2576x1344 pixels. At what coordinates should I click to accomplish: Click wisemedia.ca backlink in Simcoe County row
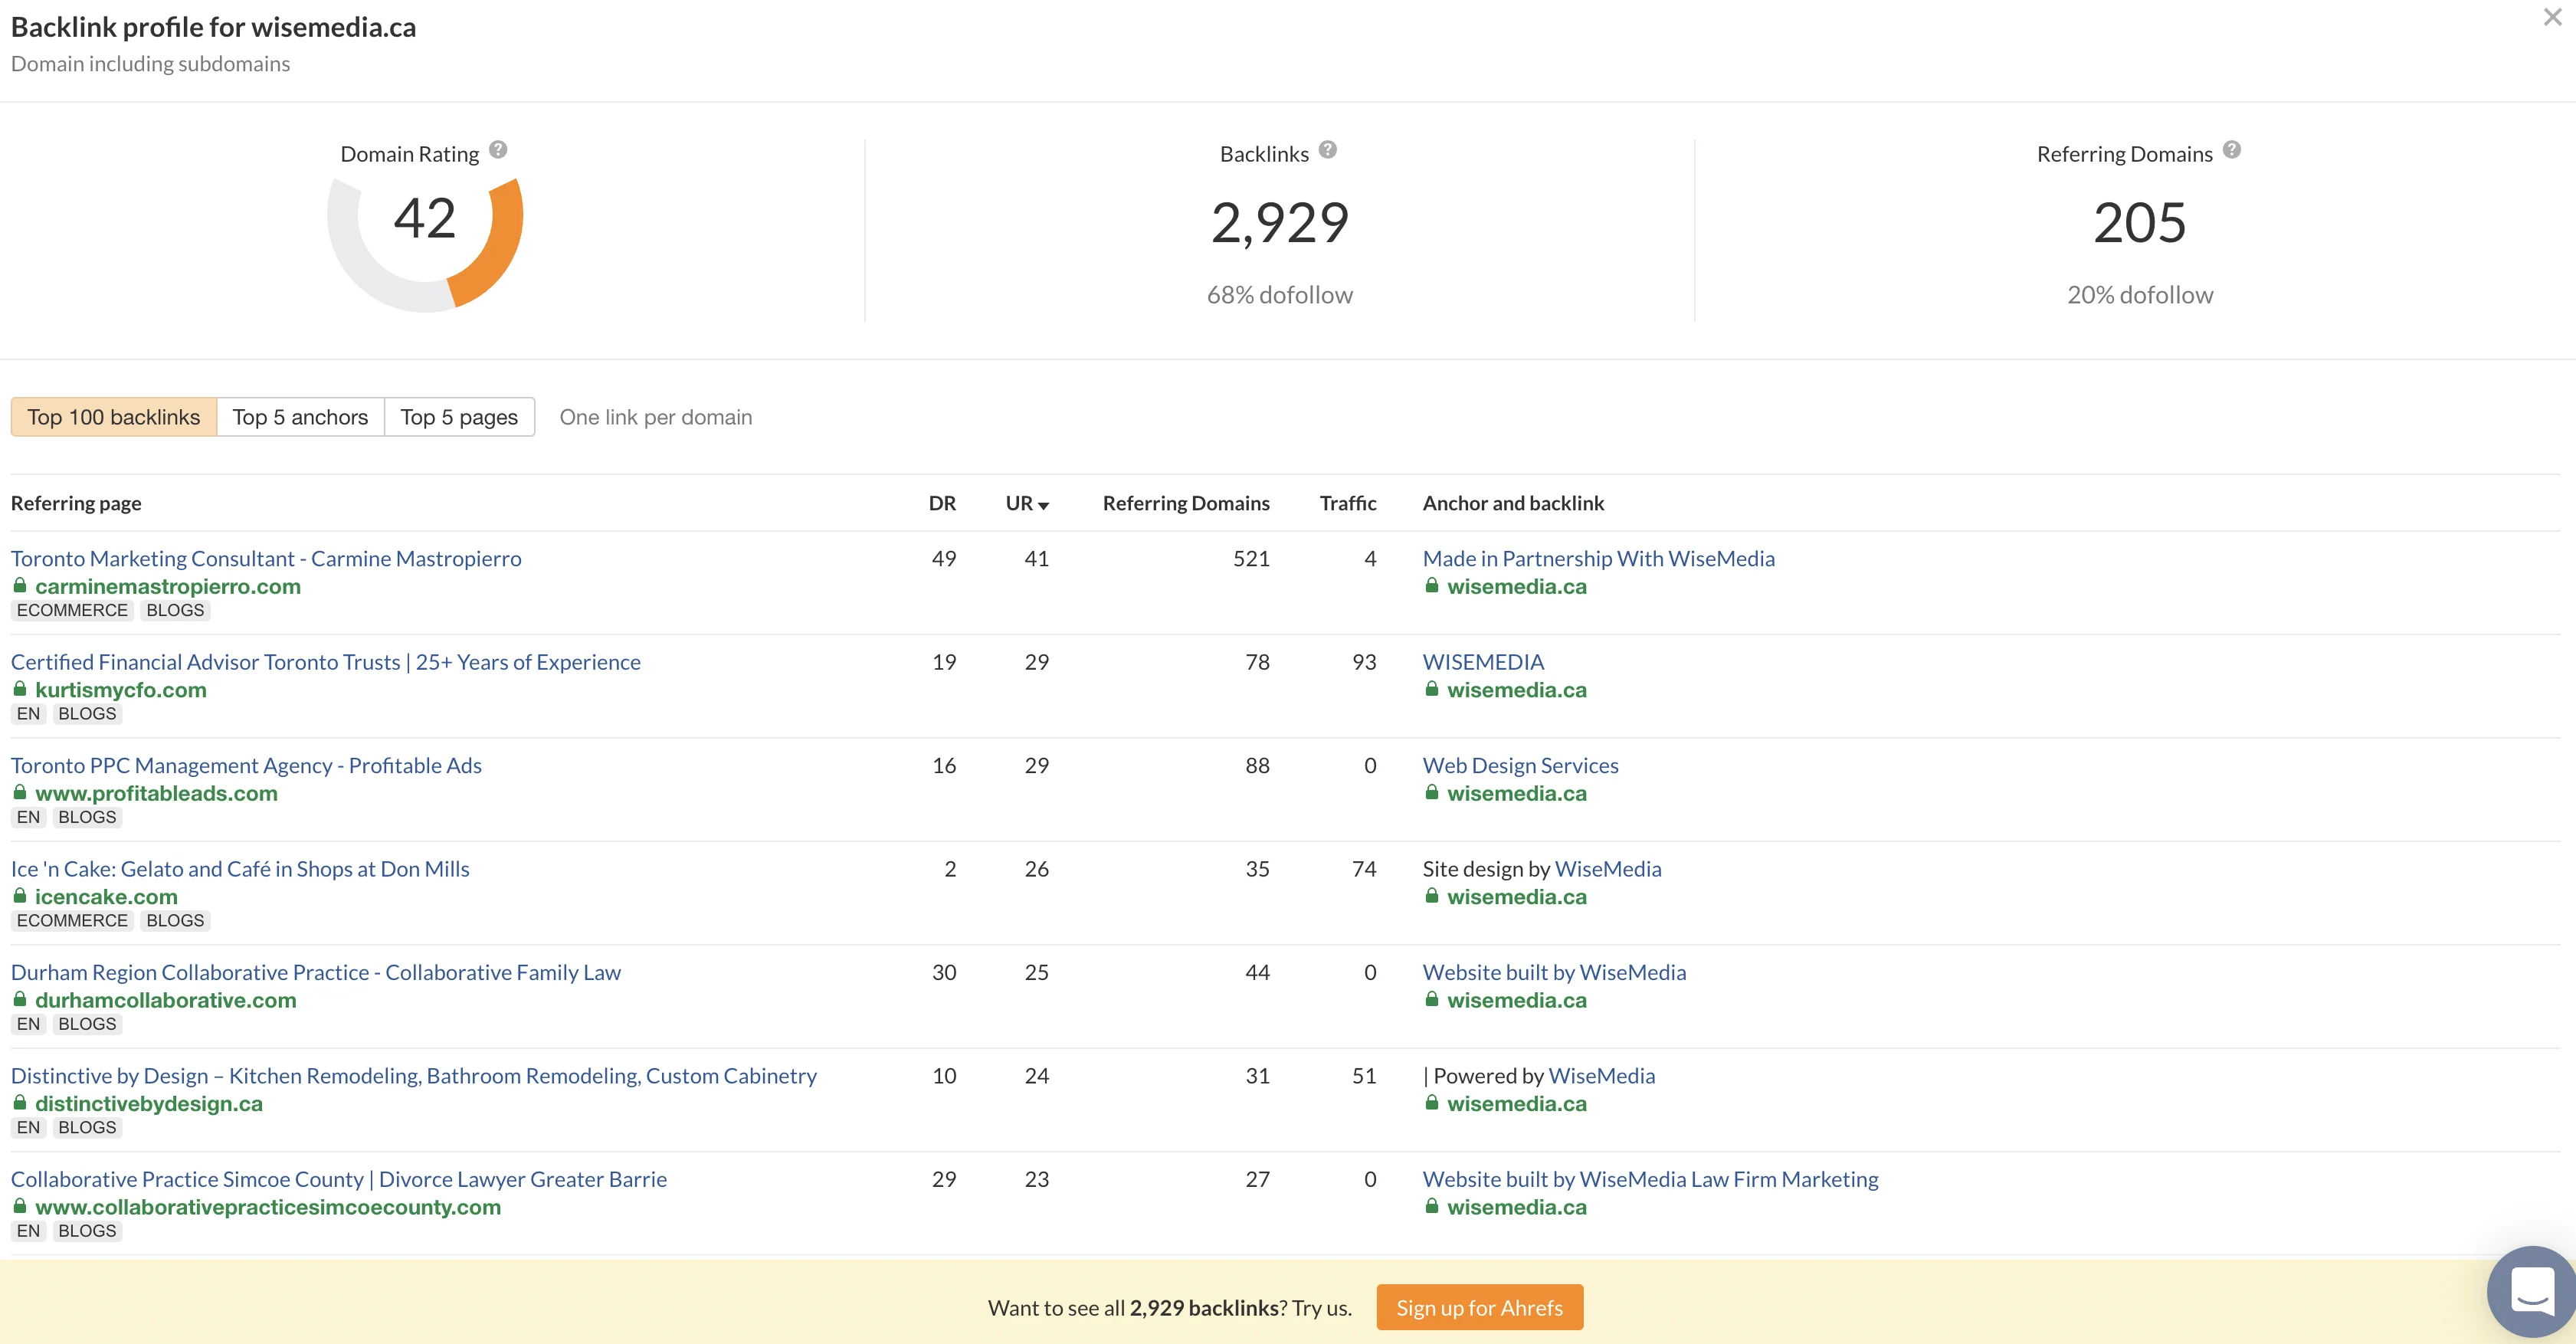point(1516,1207)
